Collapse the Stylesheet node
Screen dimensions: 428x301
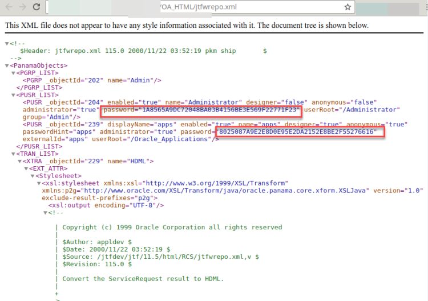pyautogui.click(x=32, y=176)
